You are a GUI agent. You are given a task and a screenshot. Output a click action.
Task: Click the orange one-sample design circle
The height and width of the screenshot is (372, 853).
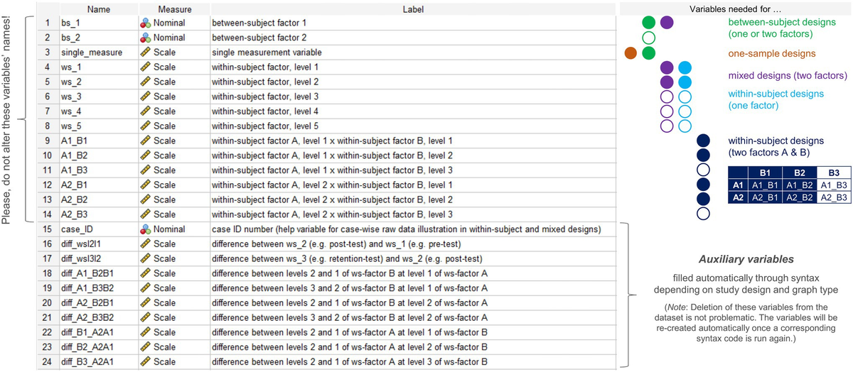(x=630, y=53)
